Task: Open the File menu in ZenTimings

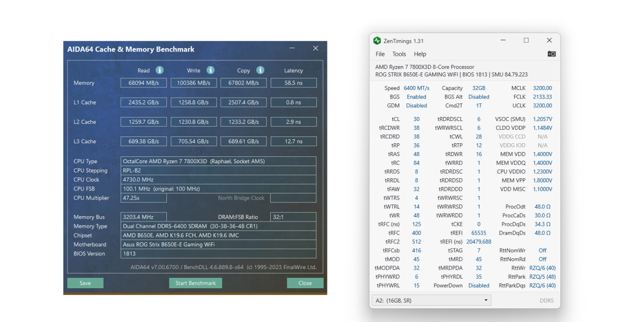Action: [380, 54]
